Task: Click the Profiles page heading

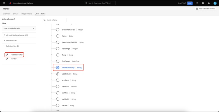Action: [x=6, y=9]
